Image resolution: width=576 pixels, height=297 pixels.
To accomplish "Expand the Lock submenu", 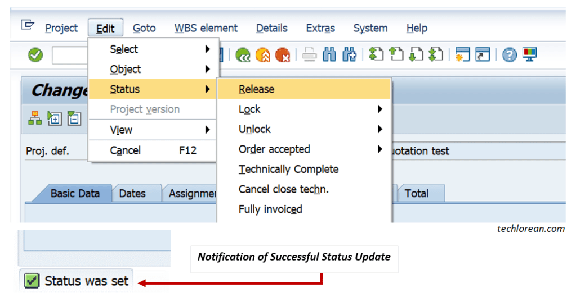I will 304,109.
